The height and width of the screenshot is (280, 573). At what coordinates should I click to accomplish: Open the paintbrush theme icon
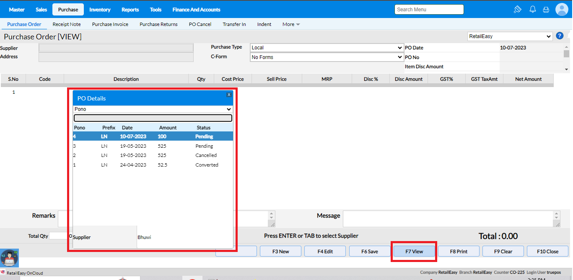(518, 9)
